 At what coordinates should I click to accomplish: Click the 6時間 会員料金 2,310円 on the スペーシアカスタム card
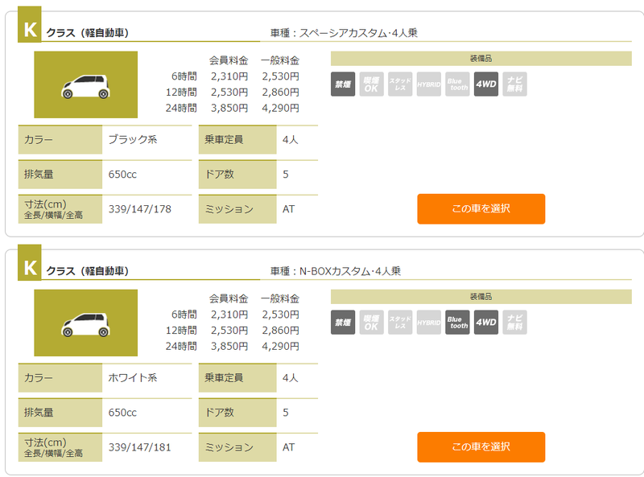229,76
